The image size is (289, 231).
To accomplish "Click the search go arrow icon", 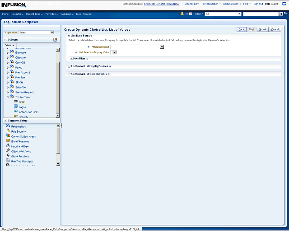I will 281,14.
